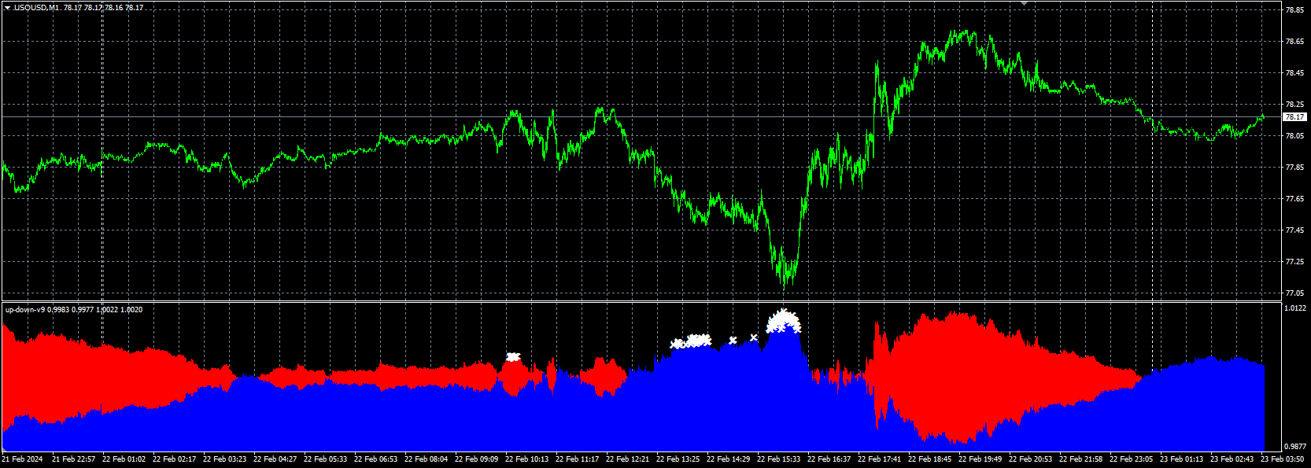1311x468 pixels.
Task: Click the 22 Feb 17:41 time label
Action: point(879,459)
